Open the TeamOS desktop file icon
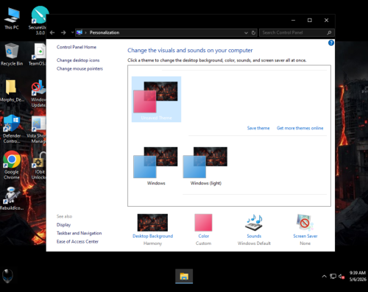Screen dimensions: 368x292 coord(38,54)
